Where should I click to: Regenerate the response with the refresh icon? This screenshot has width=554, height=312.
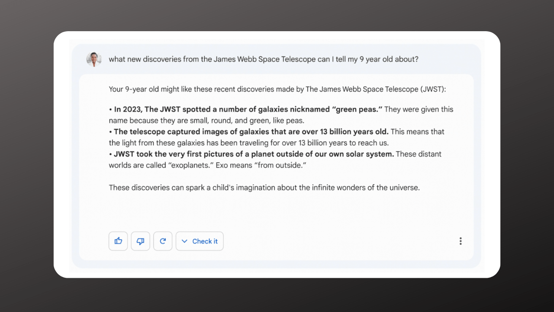(x=163, y=241)
